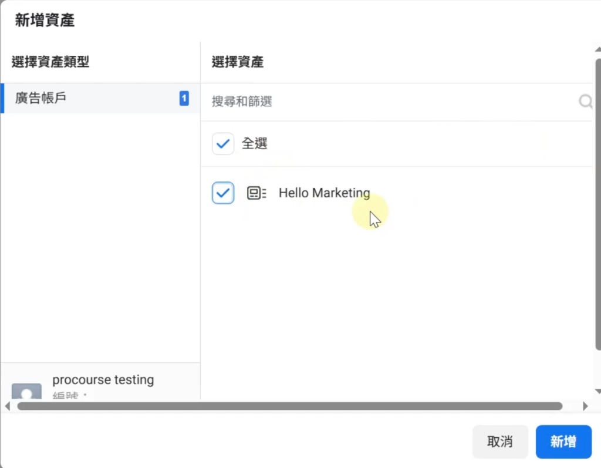Uncheck the Hello Marketing checkbox
Viewport: 601px width, 468px height.
[x=223, y=193]
